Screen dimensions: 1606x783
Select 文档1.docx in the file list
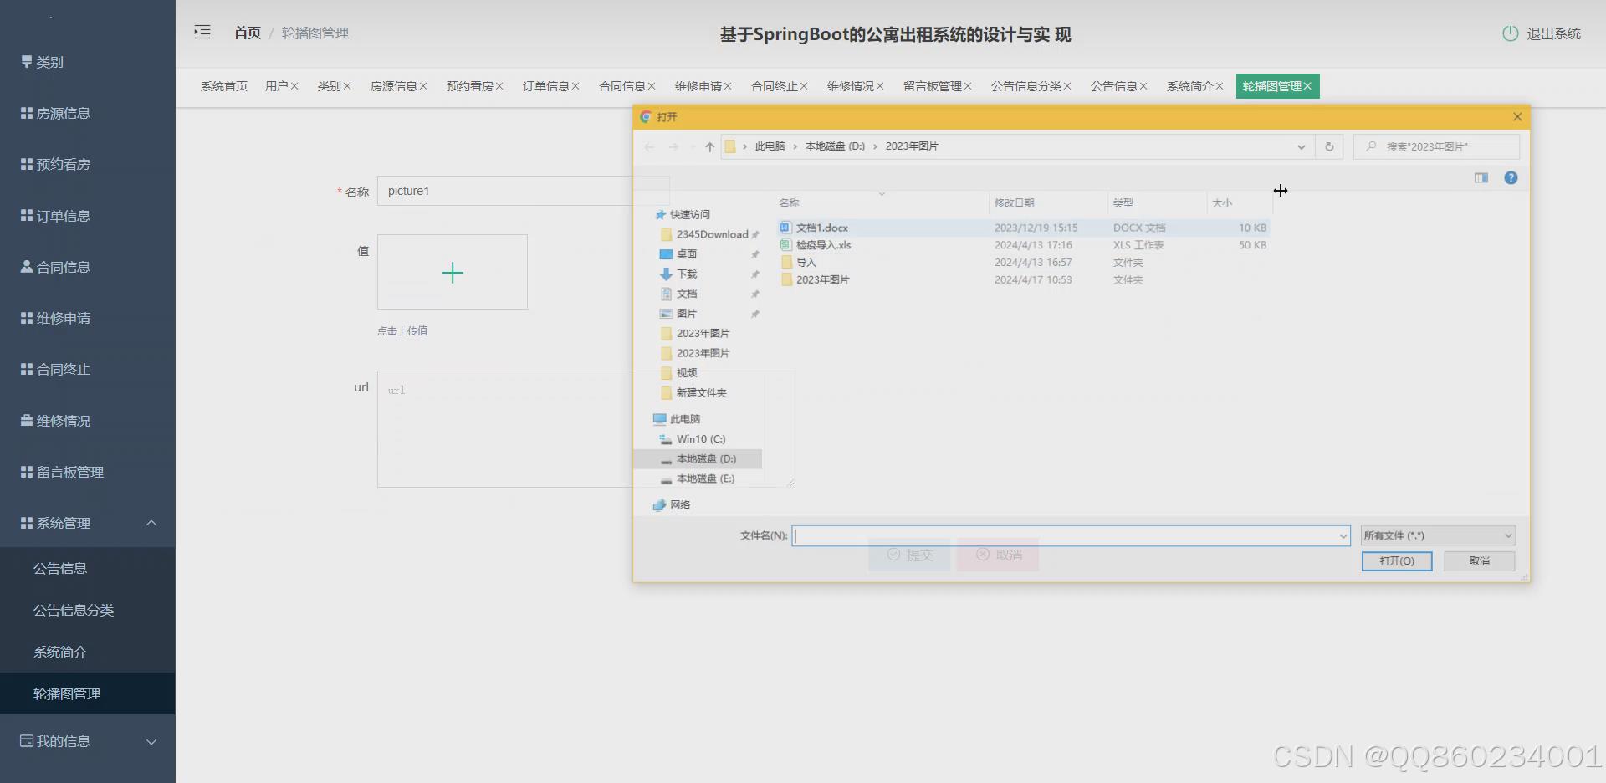click(x=822, y=227)
